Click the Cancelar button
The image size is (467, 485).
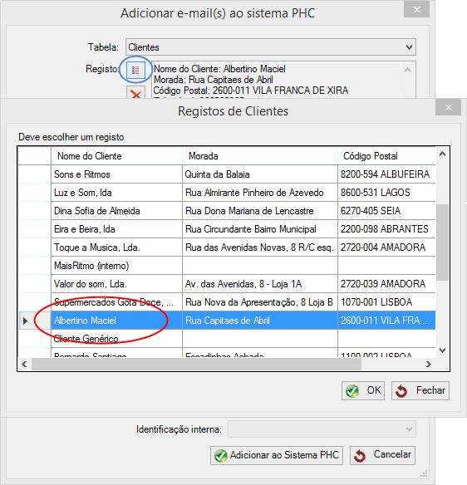[382, 455]
